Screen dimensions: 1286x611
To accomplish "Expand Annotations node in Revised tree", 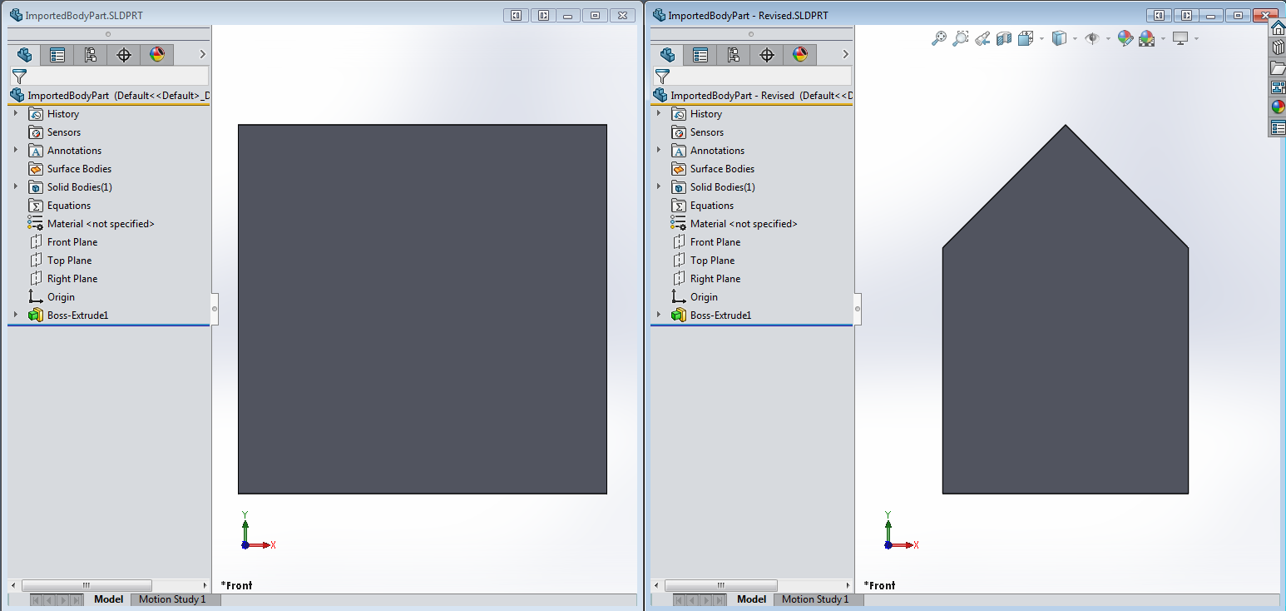I will pyautogui.click(x=659, y=150).
